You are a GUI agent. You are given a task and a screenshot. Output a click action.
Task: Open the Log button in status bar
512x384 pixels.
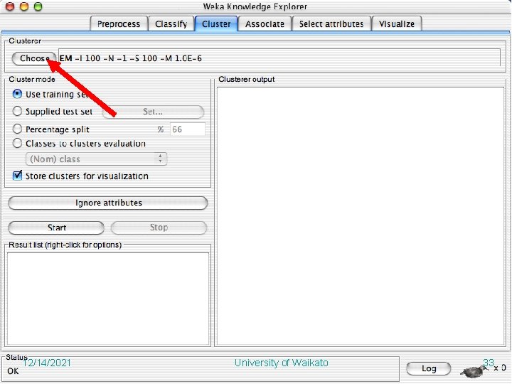click(x=428, y=368)
